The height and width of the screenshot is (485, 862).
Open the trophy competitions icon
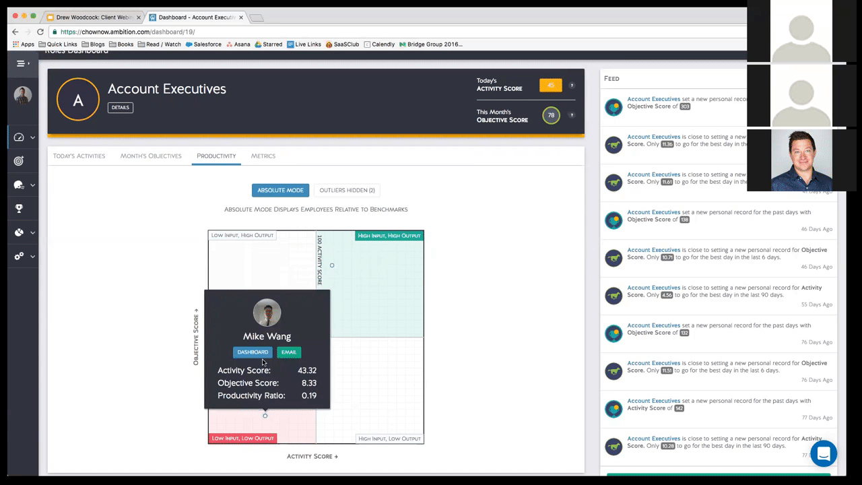(19, 209)
